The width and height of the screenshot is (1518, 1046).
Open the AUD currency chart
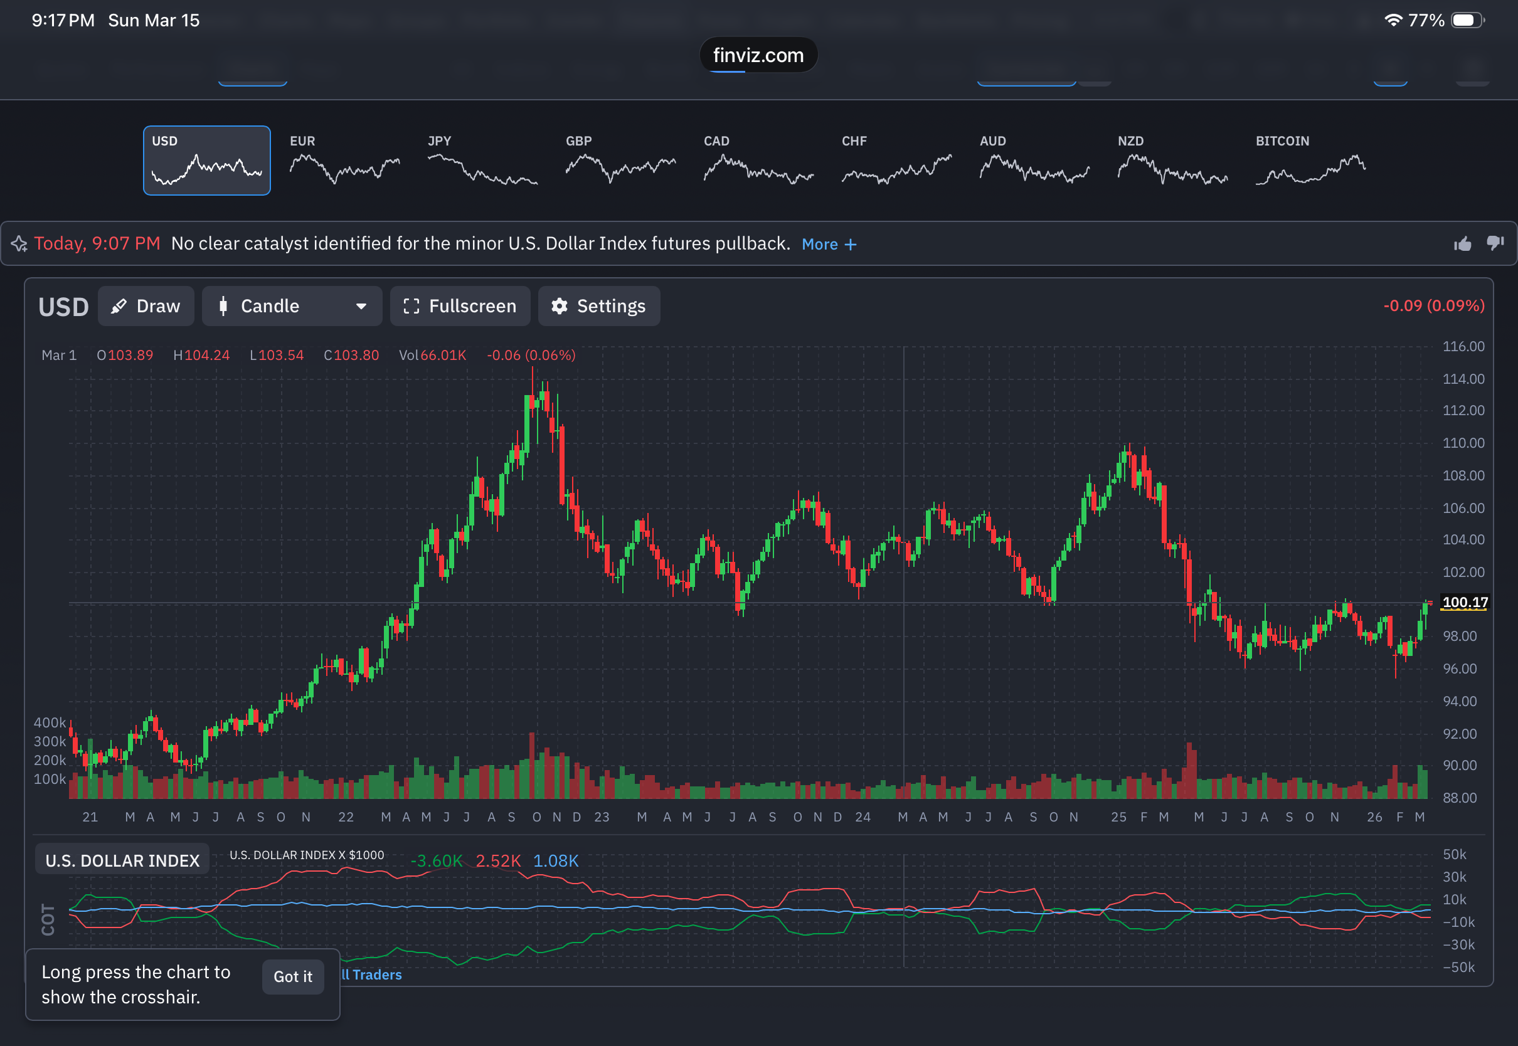pyautogui.click(x=1034, y=161)
